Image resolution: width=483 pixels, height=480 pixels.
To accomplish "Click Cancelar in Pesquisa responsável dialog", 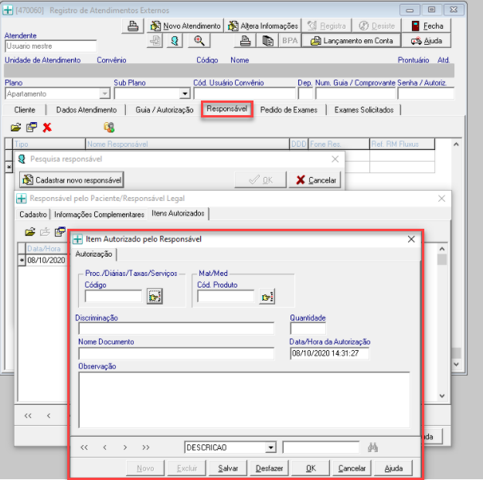I will [315, 180].
